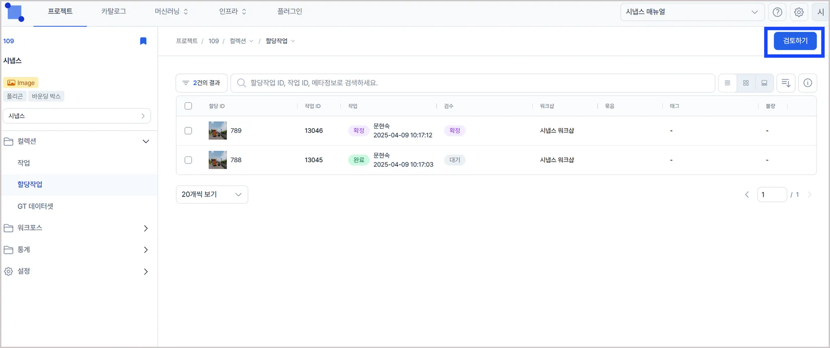Select 할당작업 in the sidebar
The image size is (830, 348).
(x=30, y=185)
